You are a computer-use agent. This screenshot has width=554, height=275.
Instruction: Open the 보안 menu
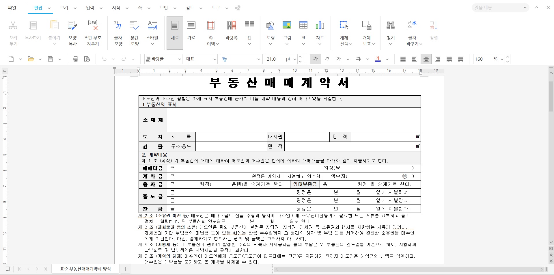pyautogui.click(x=164, y=8)
